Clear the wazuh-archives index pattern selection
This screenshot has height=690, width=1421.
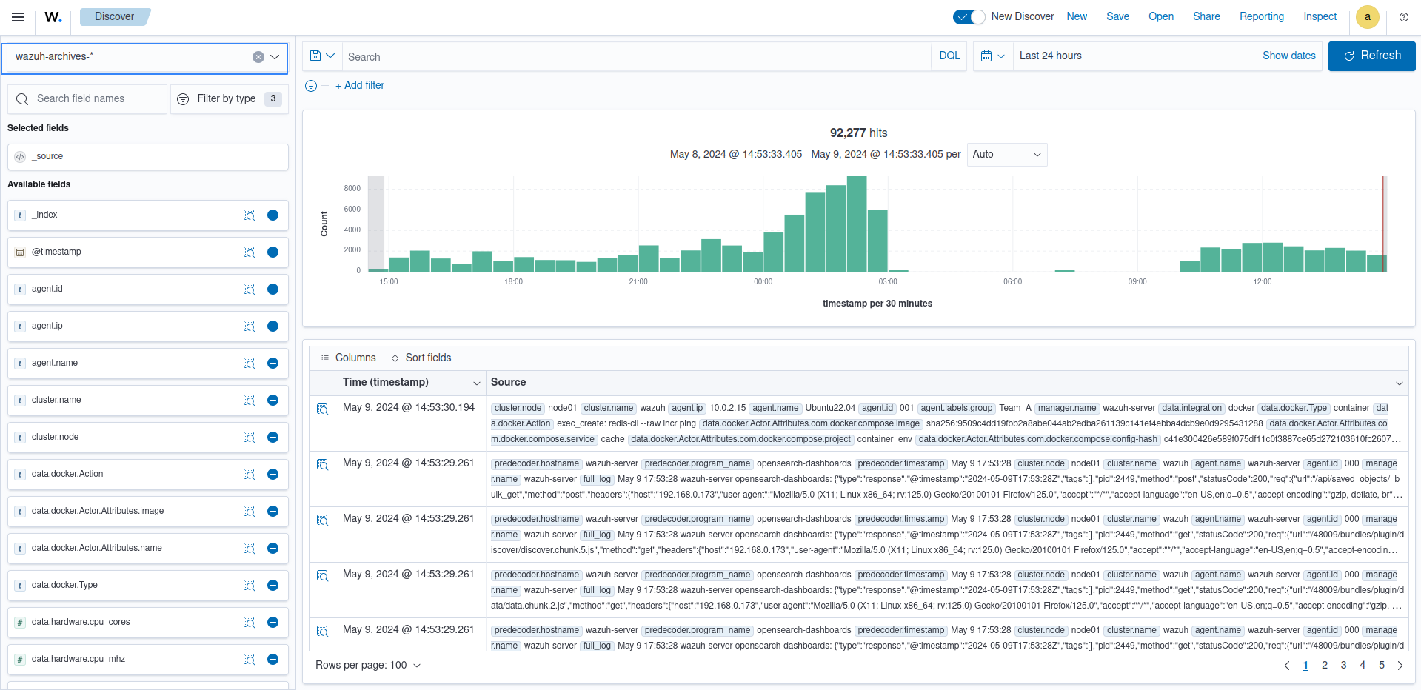(258, 57)
